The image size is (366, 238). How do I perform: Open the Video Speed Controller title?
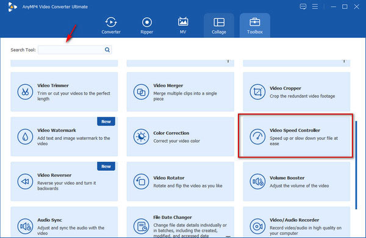(x=295, y=131)
